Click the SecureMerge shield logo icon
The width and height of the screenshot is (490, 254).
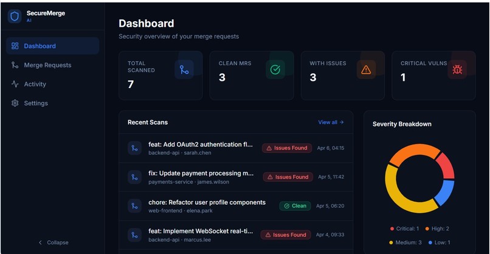15,16
